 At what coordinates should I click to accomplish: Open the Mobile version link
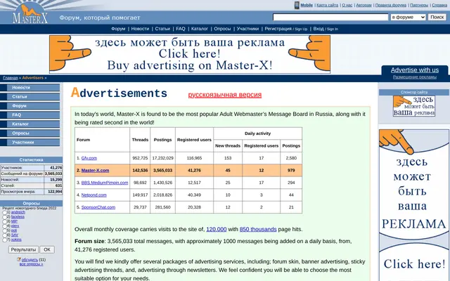click(x=307, y=5)
